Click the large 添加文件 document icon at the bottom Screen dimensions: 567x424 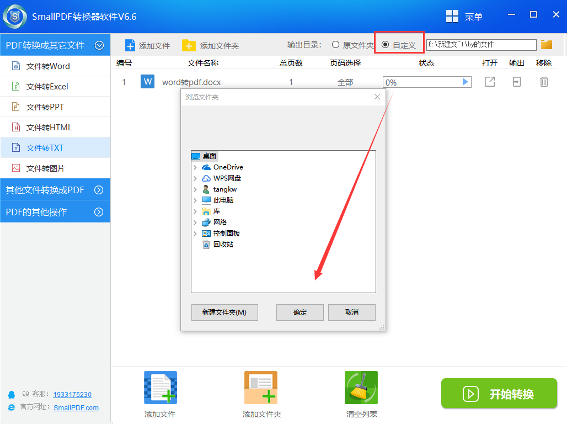[x=161, y=388]
